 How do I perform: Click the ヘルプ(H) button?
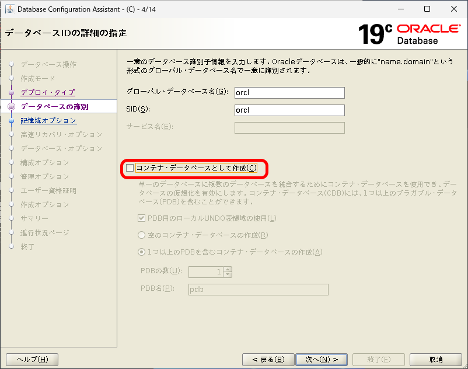pos(32,359)
